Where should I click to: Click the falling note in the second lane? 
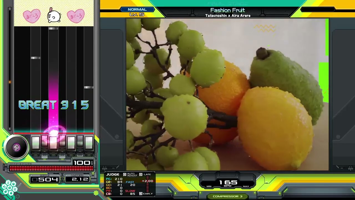[x=35, y=58]
